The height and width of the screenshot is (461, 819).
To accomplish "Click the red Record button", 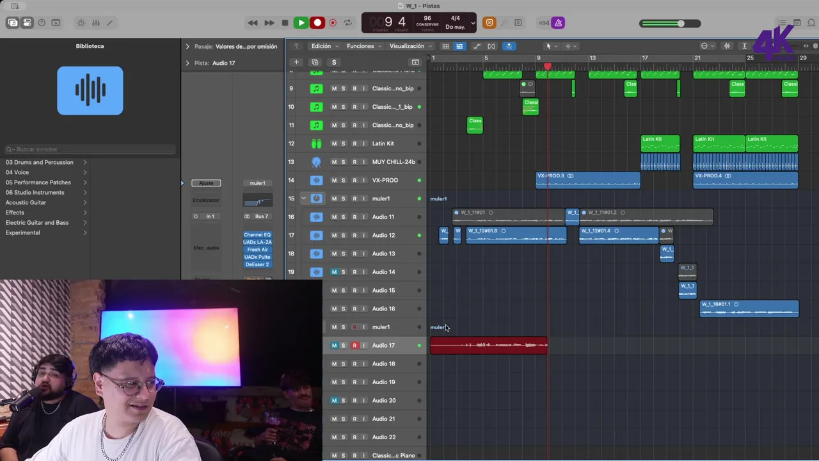I will [x=317, y=22].
